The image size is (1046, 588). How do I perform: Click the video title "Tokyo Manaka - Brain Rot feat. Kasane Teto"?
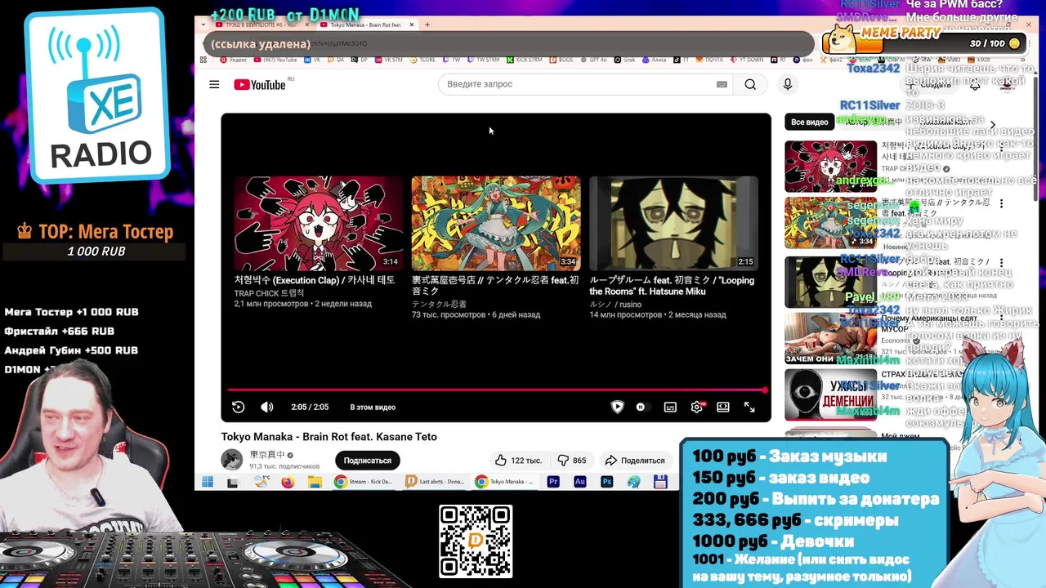click(x=329, y=437)
